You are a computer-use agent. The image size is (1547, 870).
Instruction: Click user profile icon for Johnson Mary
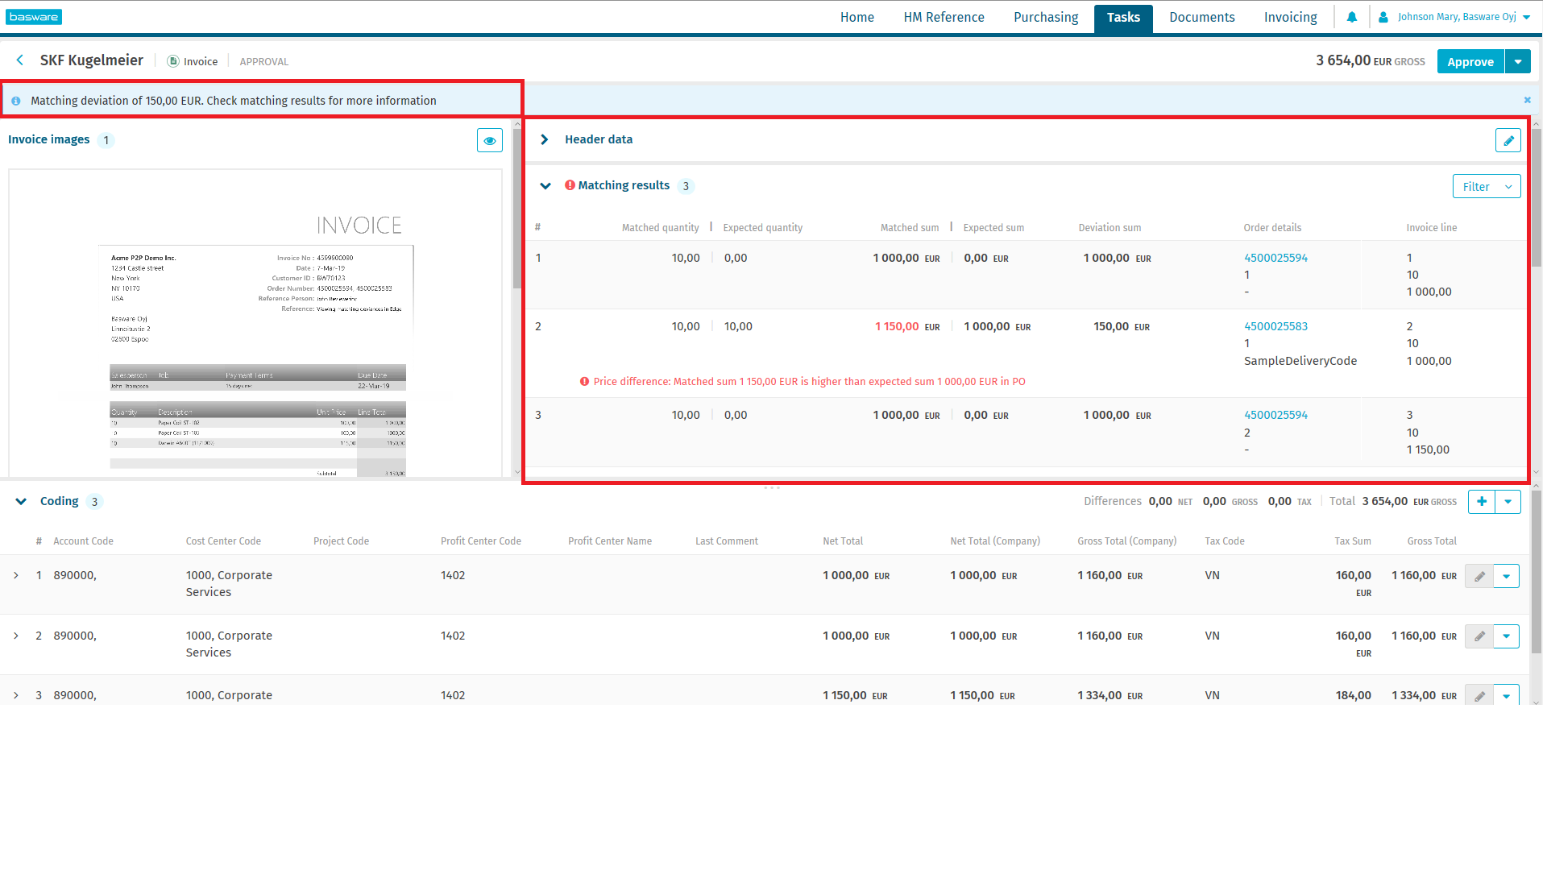1383,17
